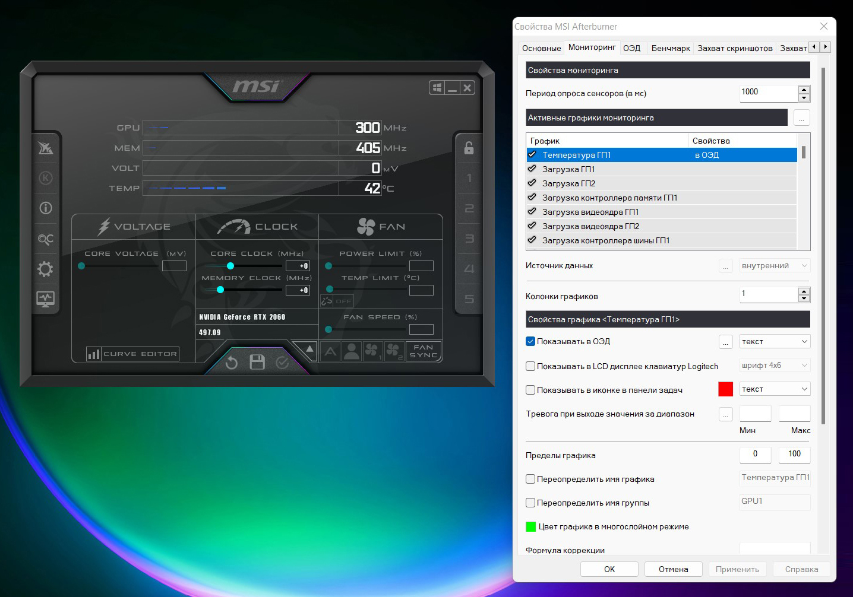Enable Переопределить имя графика checkbox
Image resolution: width=853 pixels, height=597 pixels.
530,479
